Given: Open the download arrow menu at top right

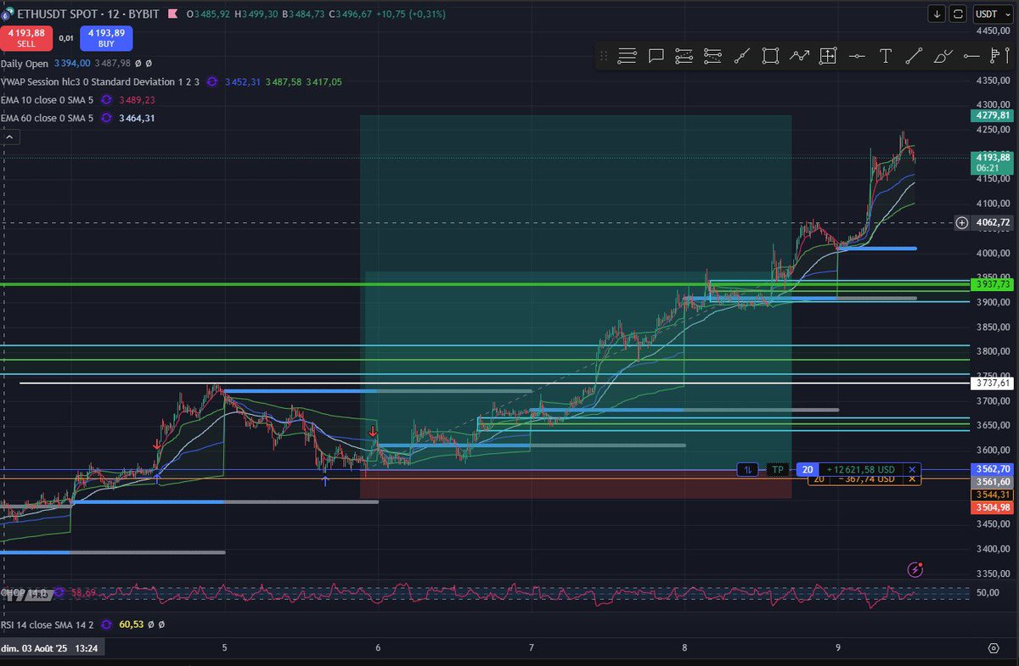Looking at the screenshot, I should [937, 14].
